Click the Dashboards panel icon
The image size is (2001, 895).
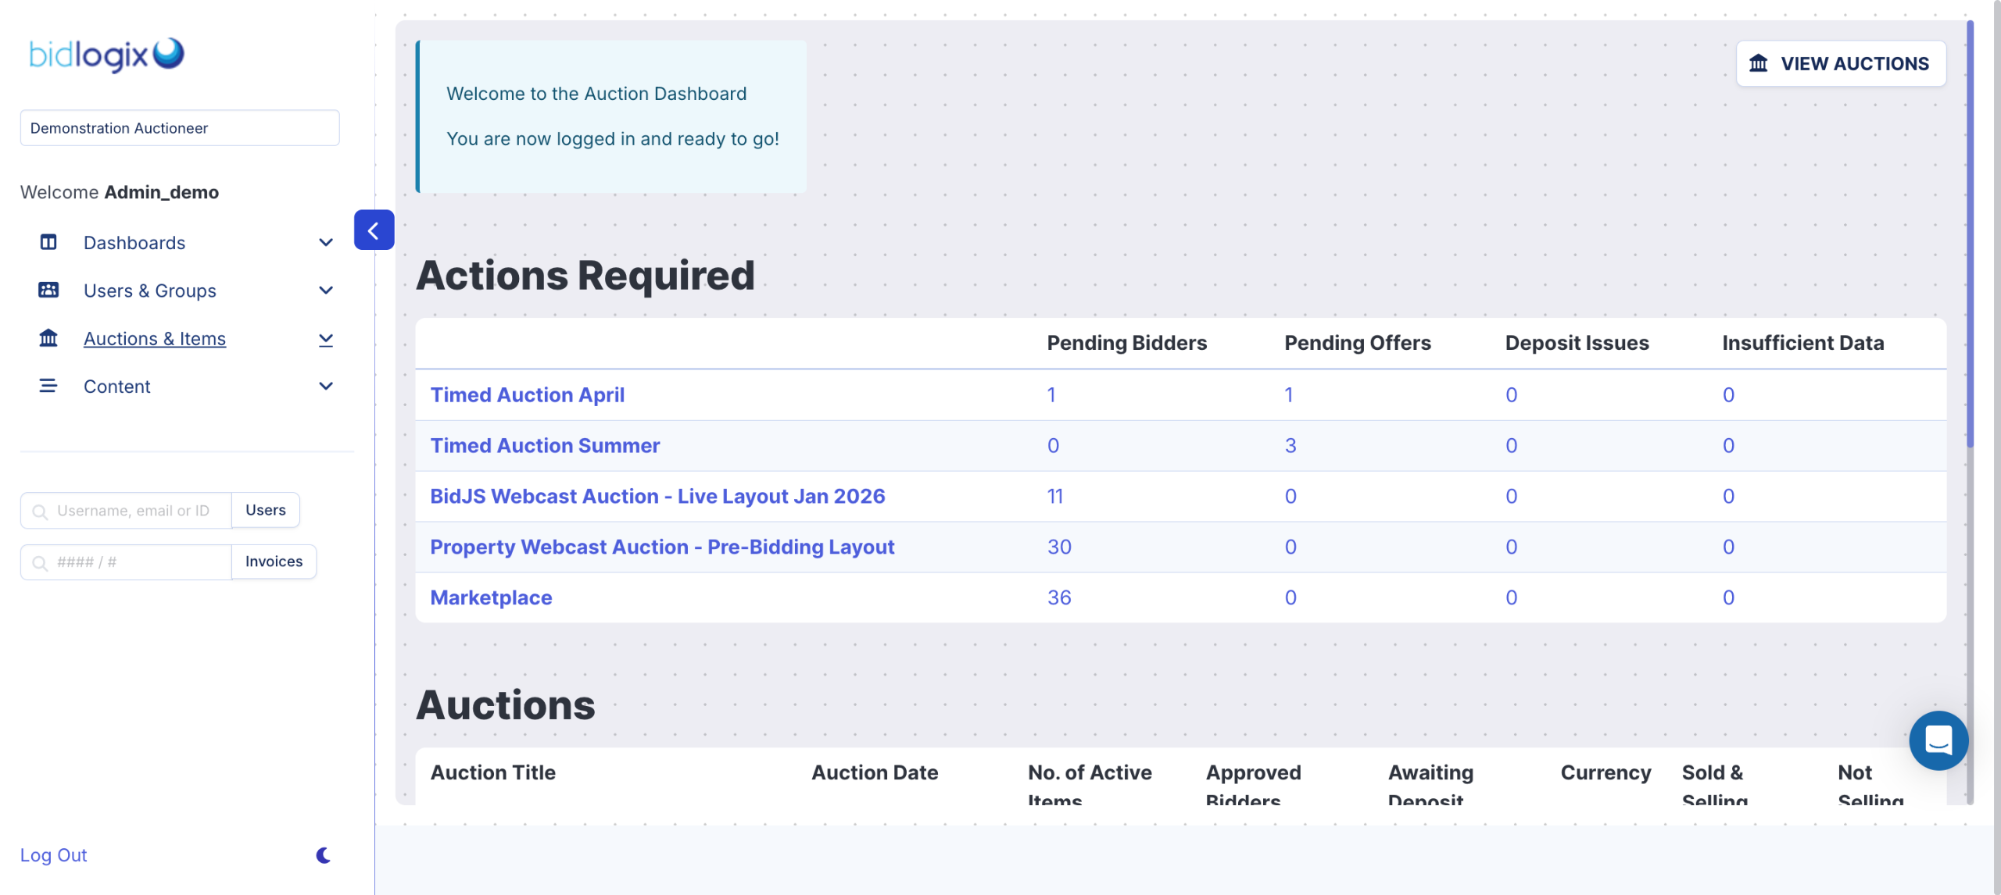pyautogui.click(x=48, y=242)
